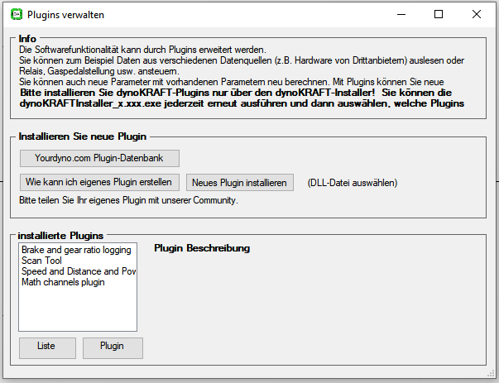Maximize the Plugins verwalten window

(439, 14)
